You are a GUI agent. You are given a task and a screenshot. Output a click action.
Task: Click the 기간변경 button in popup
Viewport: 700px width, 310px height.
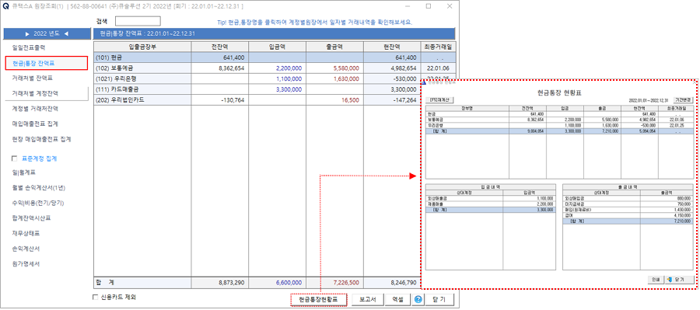pos(684,100)
